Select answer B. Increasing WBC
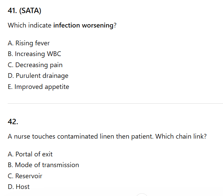This screenshot has width=223, height=196. point(34,54)
